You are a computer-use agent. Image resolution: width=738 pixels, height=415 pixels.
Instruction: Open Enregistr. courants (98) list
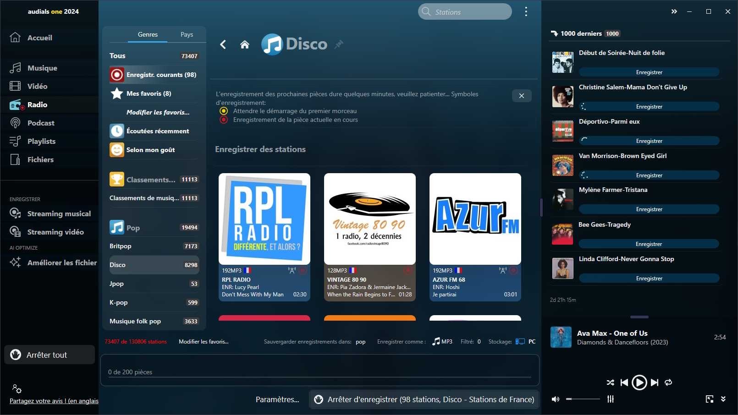click(154, 75)
